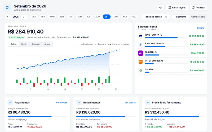
Task: Click the Pagamentos 74% progress bar
Action: point(37,117)
